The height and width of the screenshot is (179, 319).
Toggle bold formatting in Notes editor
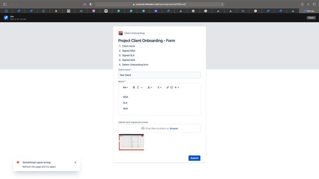pos(134,88)
